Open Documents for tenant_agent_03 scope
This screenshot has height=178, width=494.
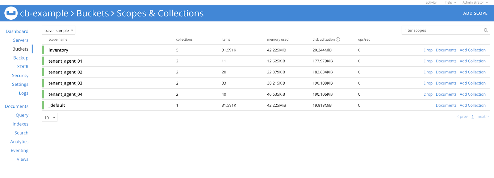click(446, 83)
